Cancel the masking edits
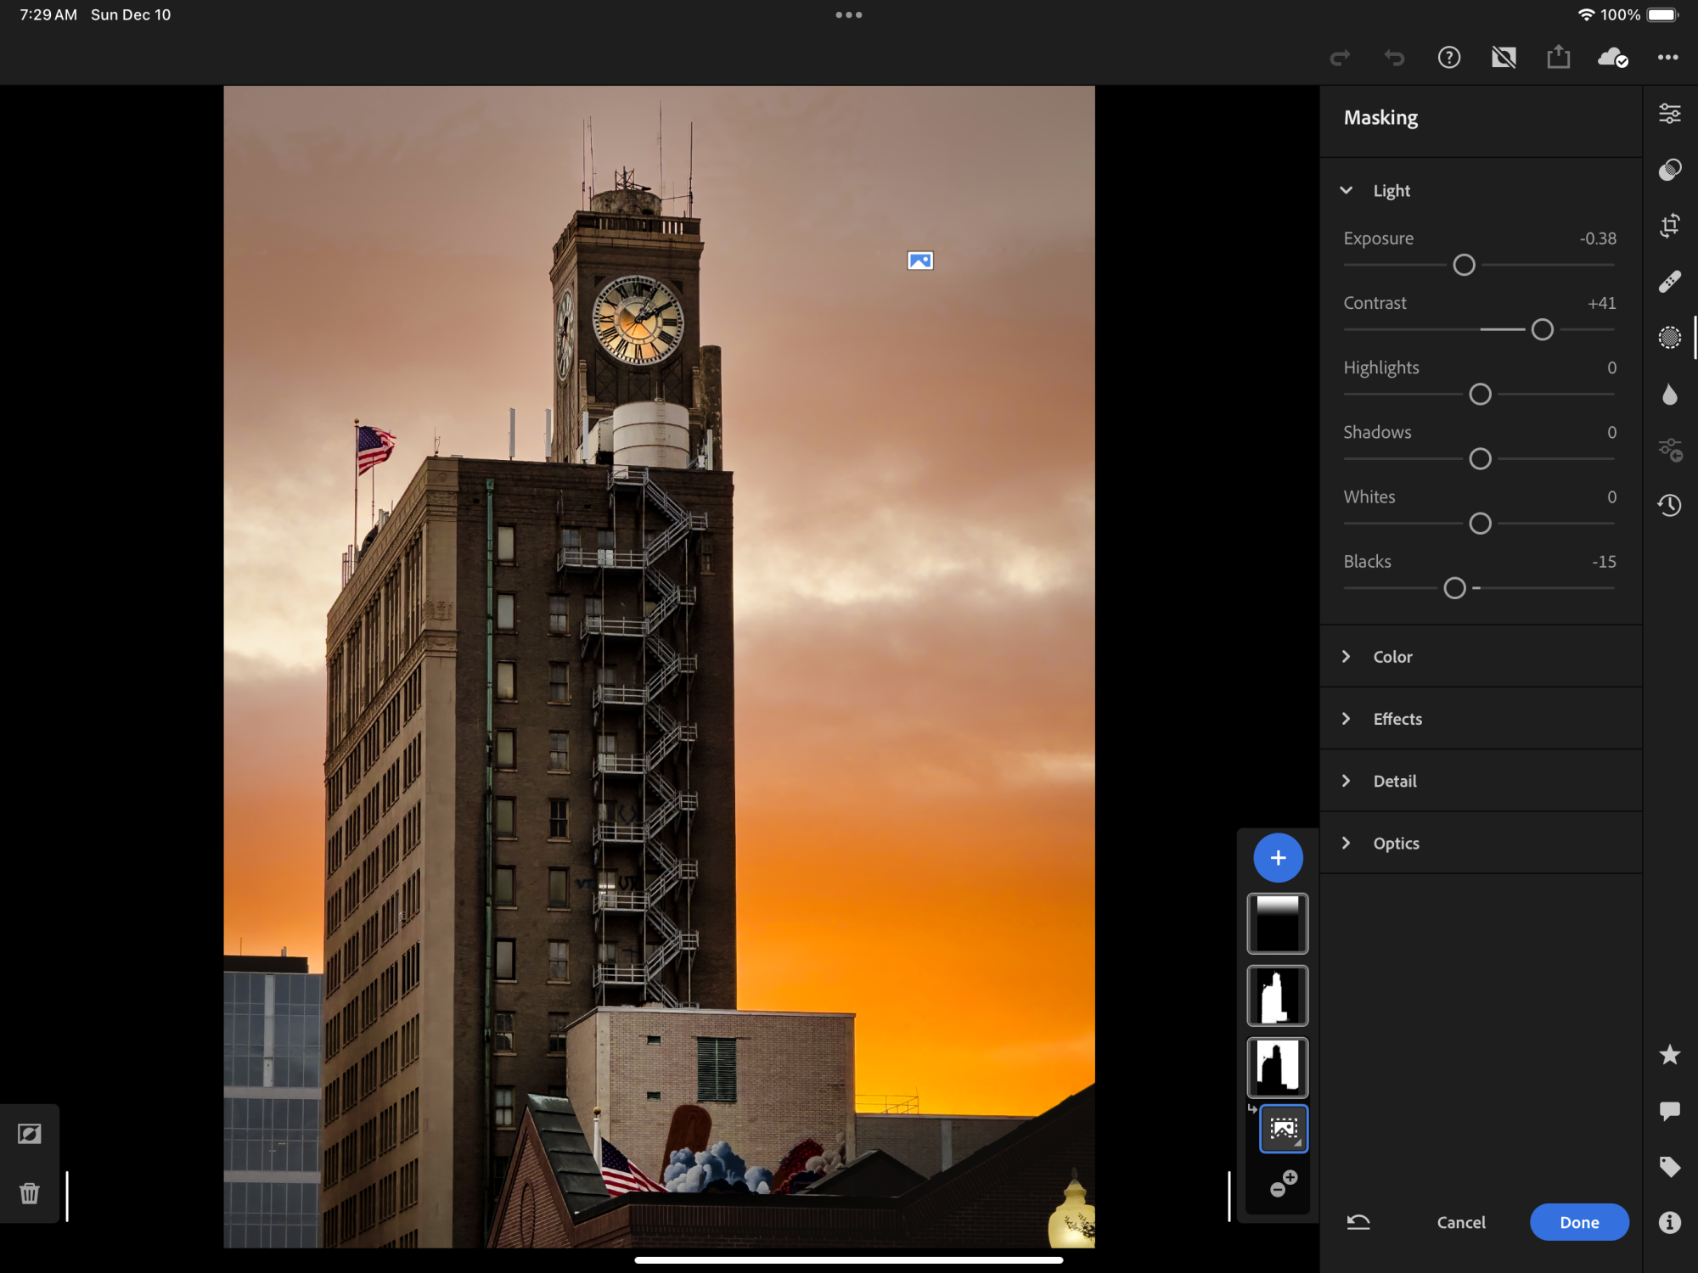Viewport: 1698px width, 1273px height. click(1460, 1222)
